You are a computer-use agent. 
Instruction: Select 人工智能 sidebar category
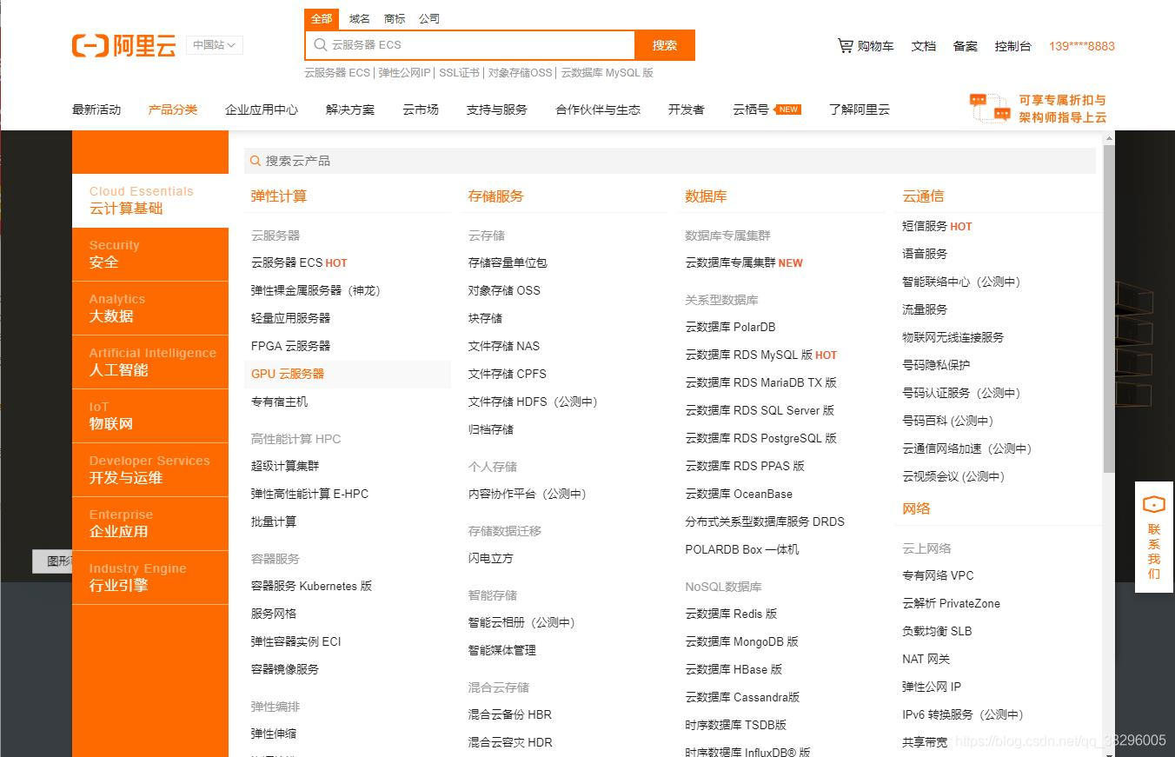150,362
